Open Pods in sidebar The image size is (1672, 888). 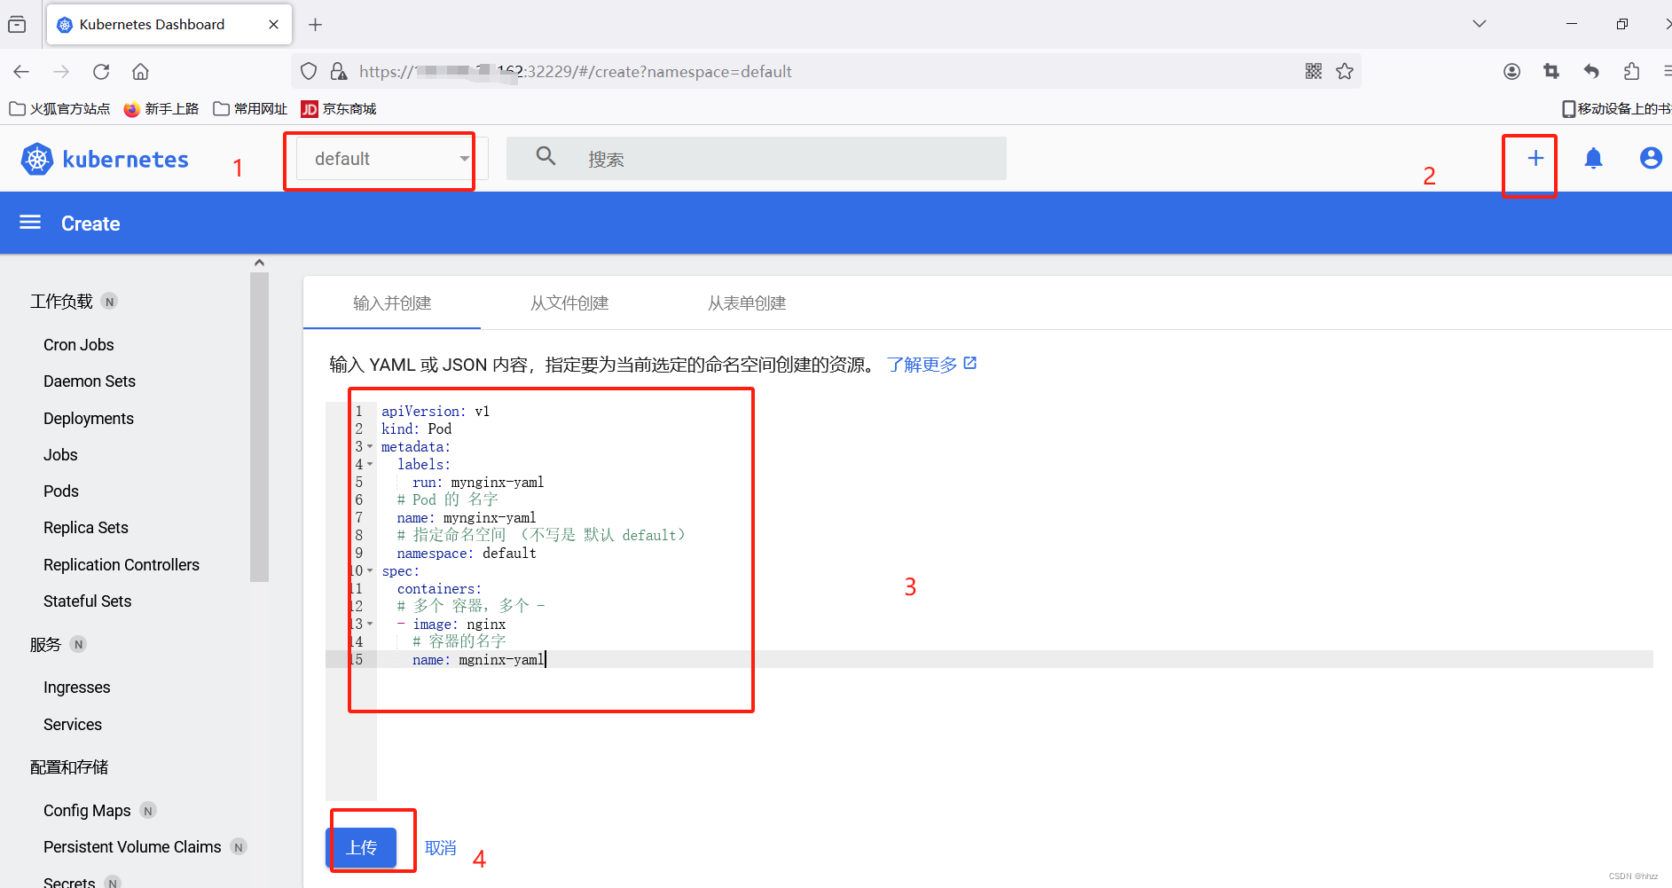point(61,491)
